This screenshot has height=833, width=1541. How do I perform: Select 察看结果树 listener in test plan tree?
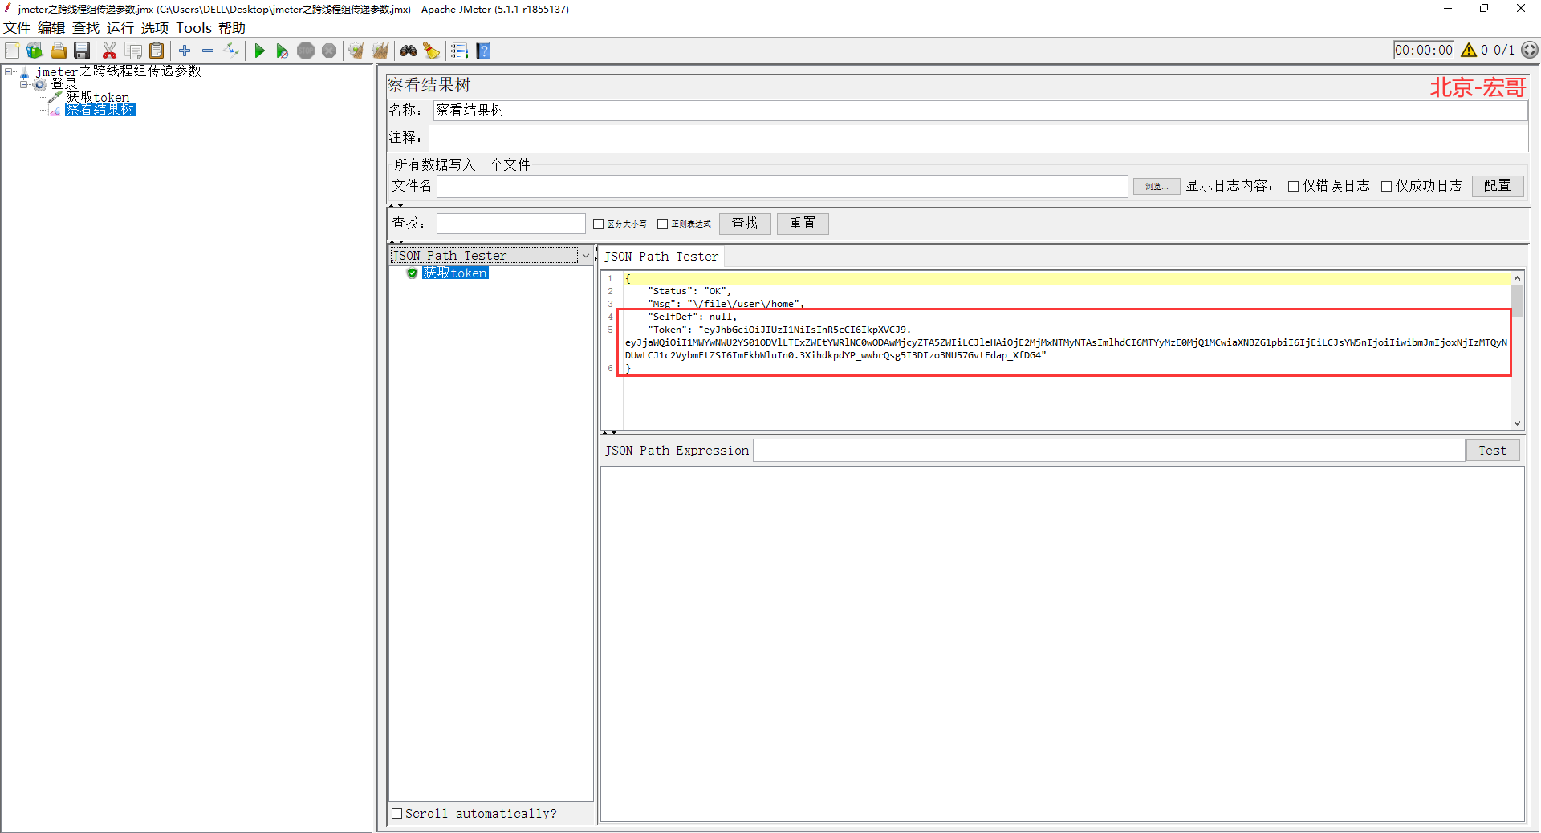coord(100,110)
